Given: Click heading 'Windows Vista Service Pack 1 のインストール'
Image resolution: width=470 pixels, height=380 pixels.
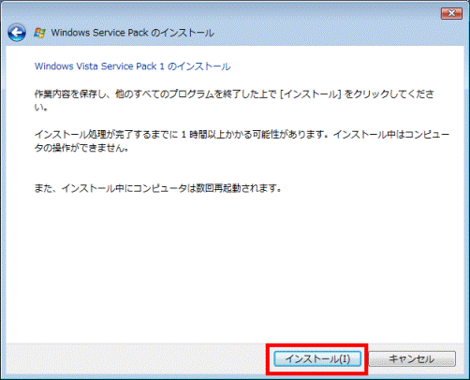Looking at the screenshot, I should pyautogui.click(x=133, y=66).
